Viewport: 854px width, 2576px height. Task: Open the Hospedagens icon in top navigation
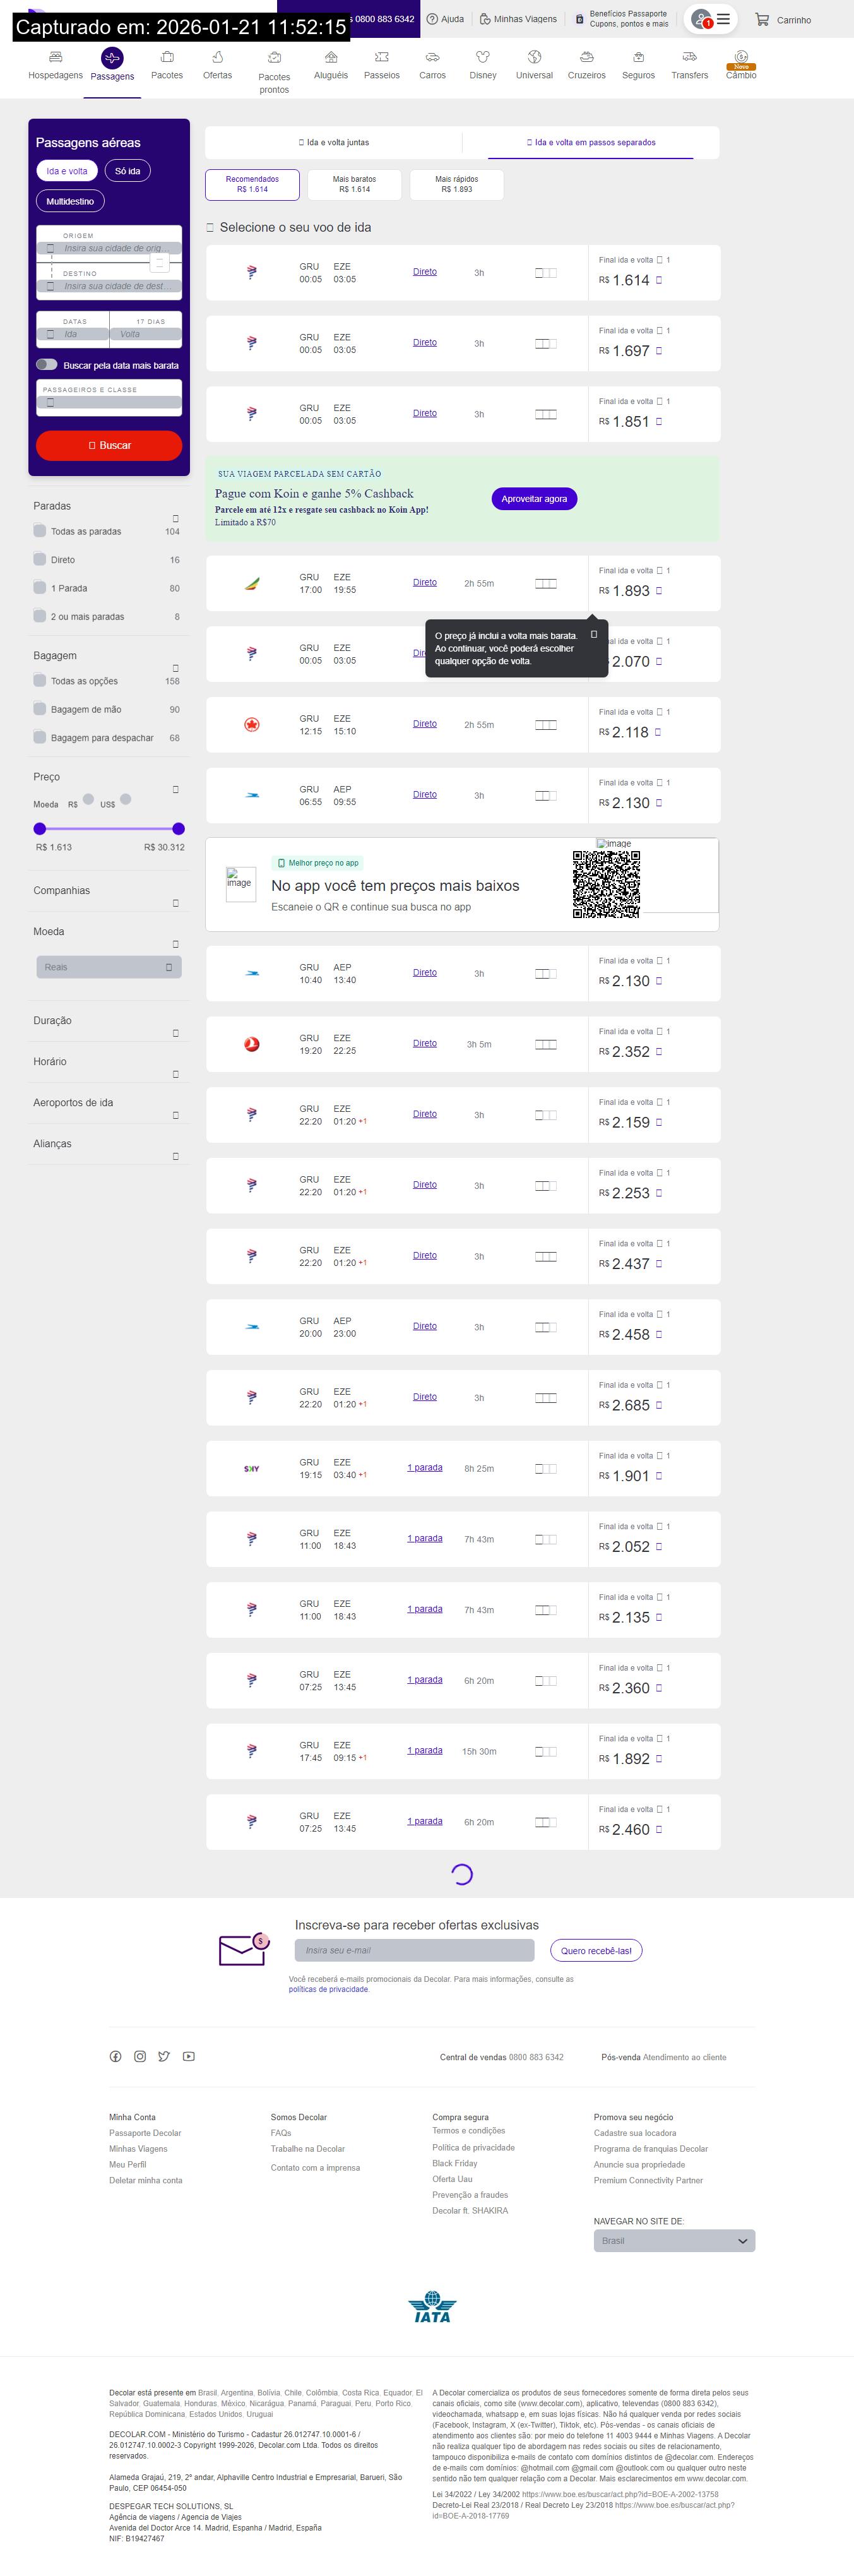[x=55, y=57]
